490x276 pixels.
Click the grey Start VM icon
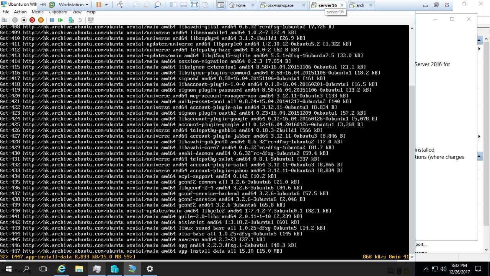click(15, 20)
